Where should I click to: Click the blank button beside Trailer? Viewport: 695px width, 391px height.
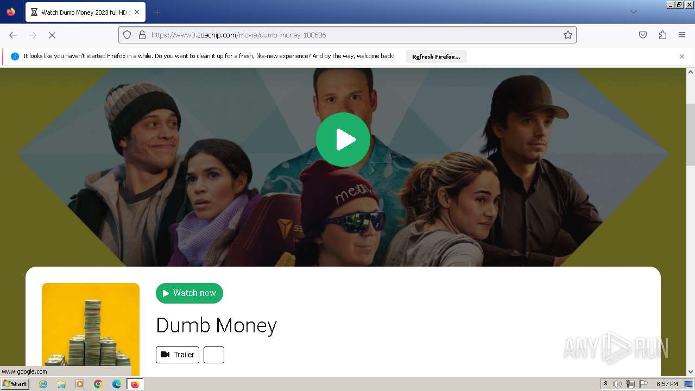pyautogui.click(x=214, y=355)
